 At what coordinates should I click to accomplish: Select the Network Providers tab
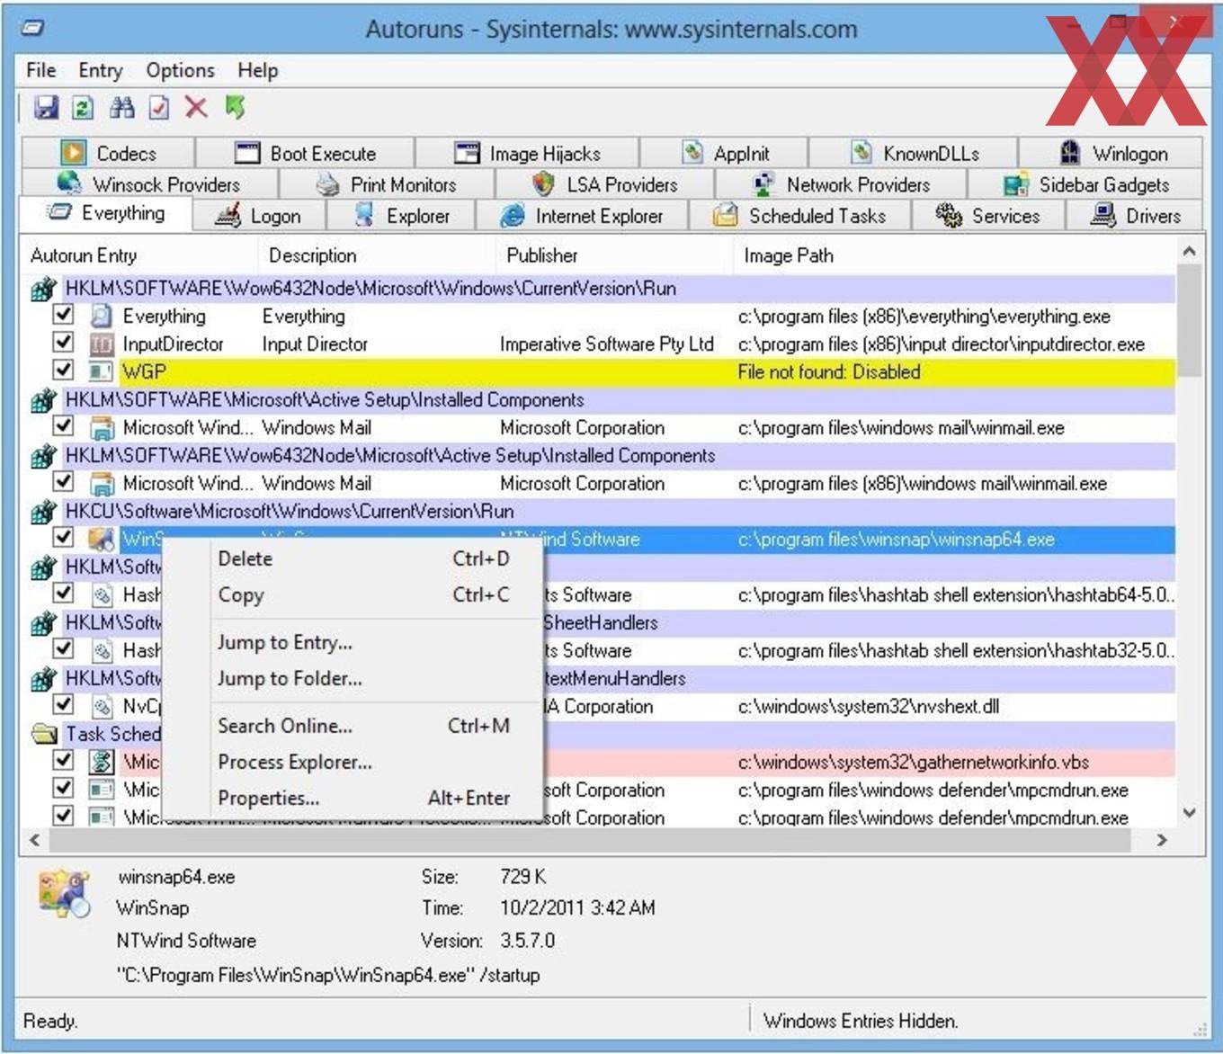841,184
